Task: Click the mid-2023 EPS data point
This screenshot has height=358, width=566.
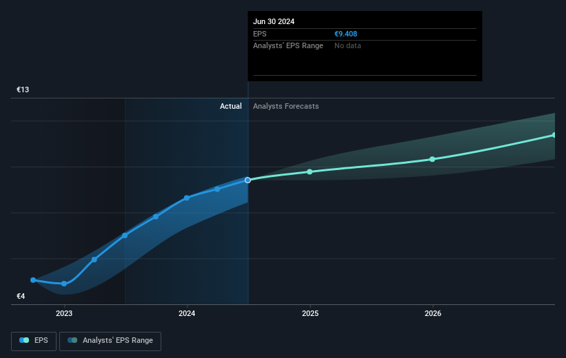Action: pos(125,235)
